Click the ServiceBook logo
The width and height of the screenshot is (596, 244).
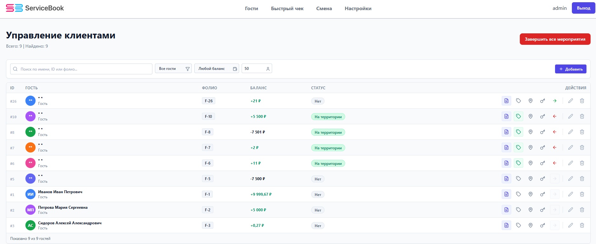pyautogui.click(x=35, y=8)
